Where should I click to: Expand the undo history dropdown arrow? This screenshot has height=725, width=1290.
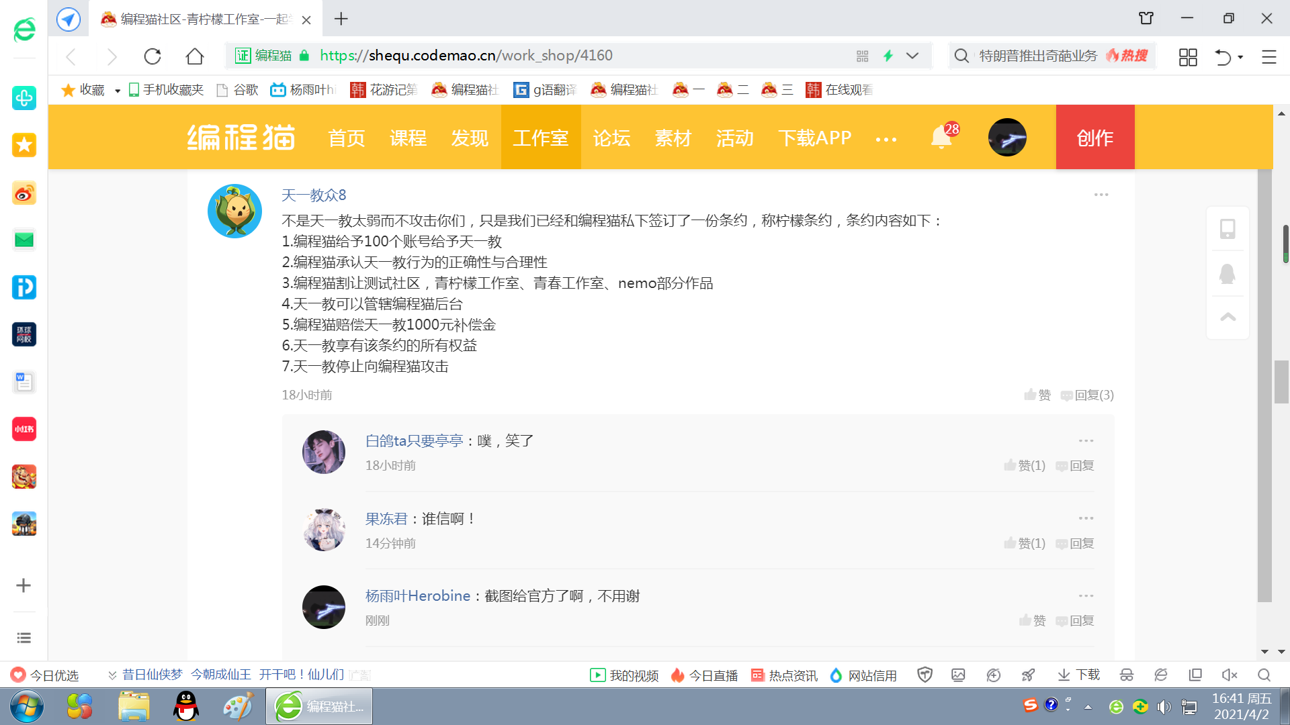pyautogui.click(x=1240, y=57)
